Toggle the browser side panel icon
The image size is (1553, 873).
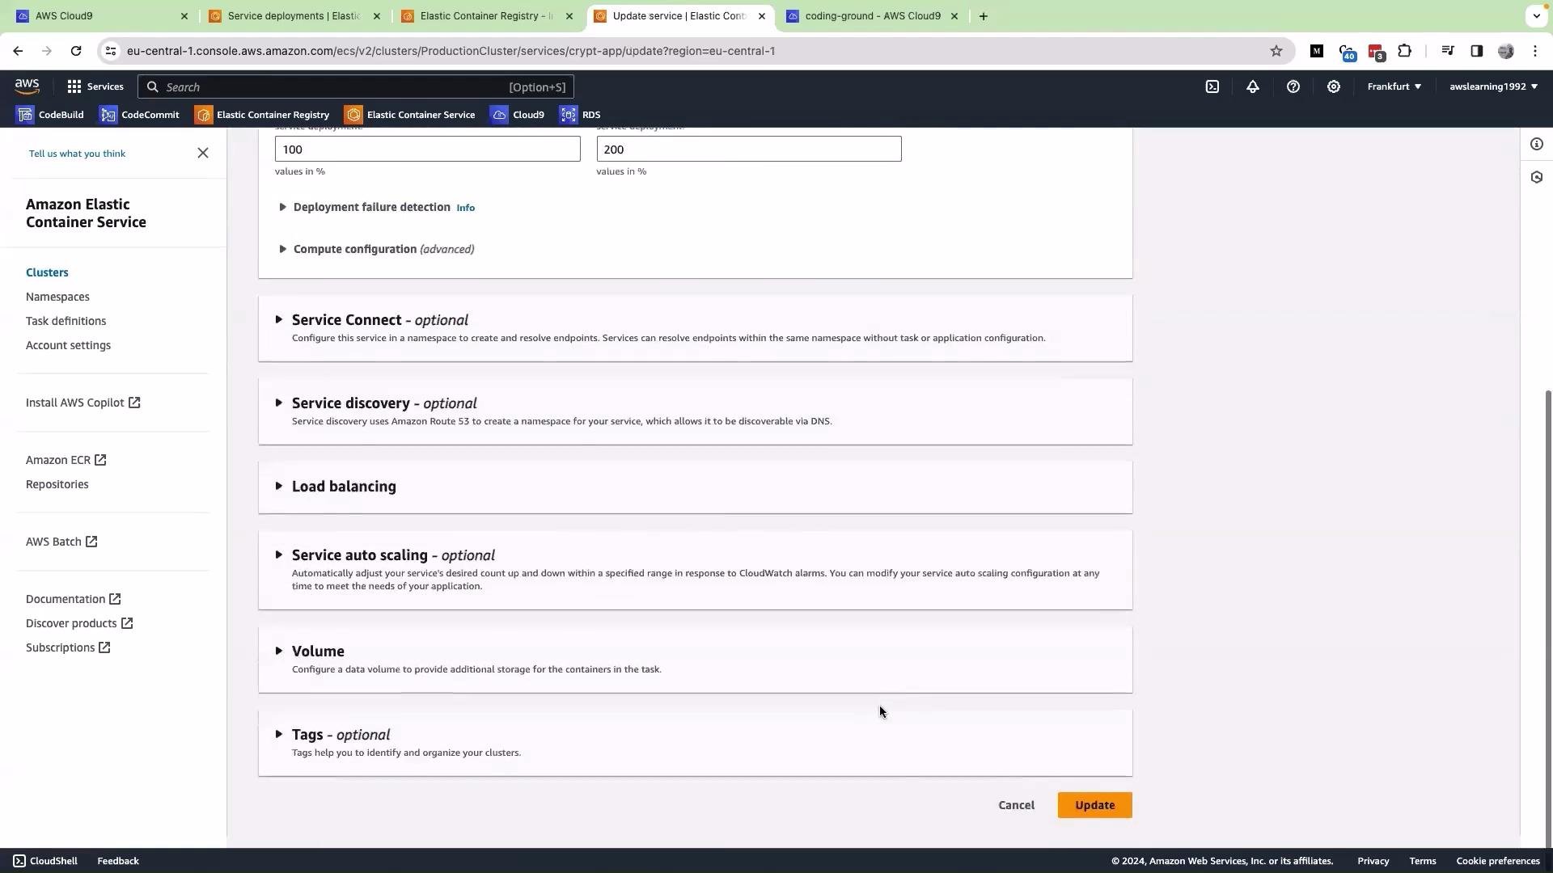(1476, 51)
